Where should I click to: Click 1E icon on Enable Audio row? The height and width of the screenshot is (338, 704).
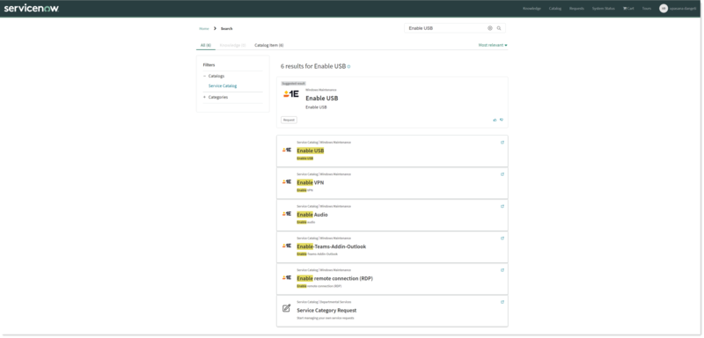[287, 214]
